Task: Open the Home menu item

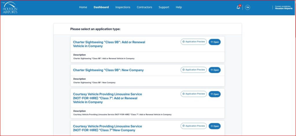Action: tap(83, 7)
